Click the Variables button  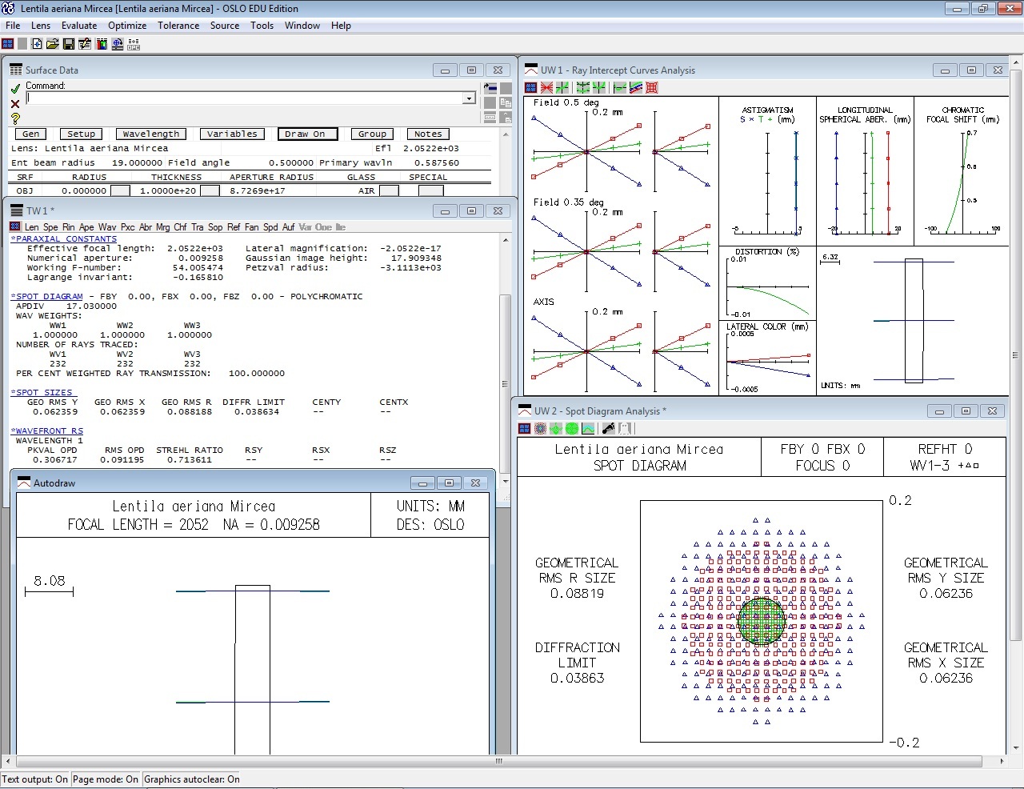click(x=232, y=134)
